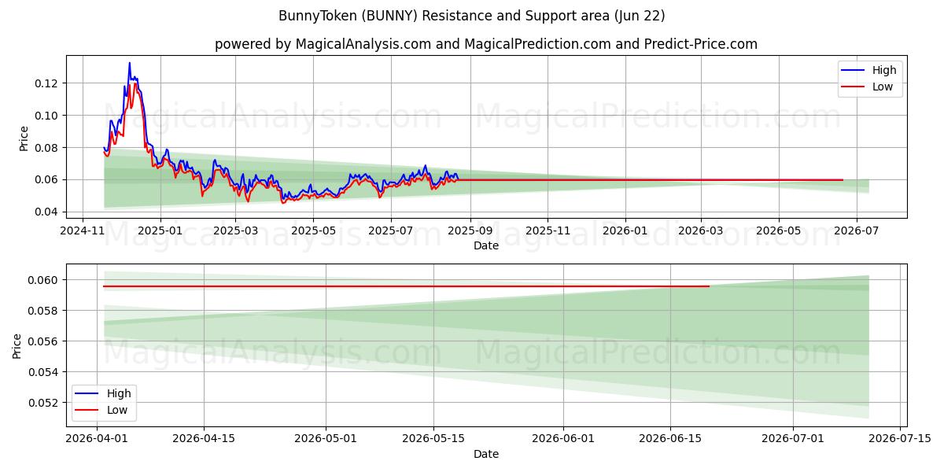Click the 2026-05 date tick label

click(x=779, y=231)
